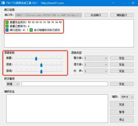Screen dimensions: 138x126
Task: Click the TW-TTS app icon in title bar
Action: click(x=3, y=3)
